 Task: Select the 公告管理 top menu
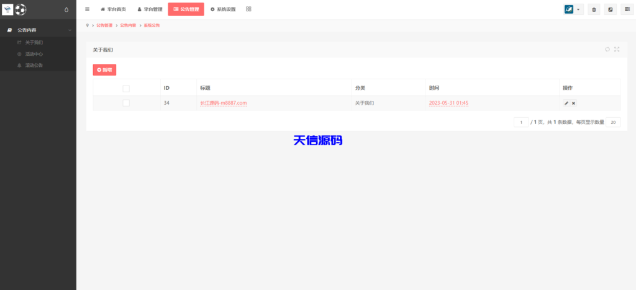tap(186, 9)
